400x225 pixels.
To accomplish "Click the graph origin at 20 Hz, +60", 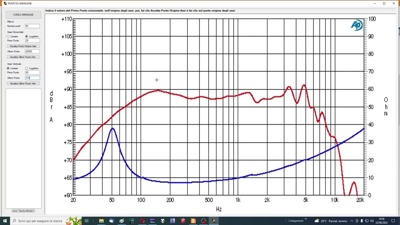I will click(73, 195).
